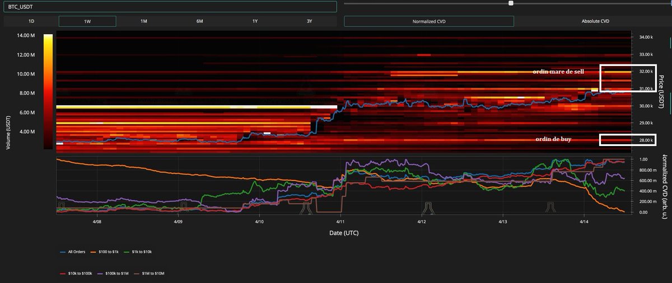Click the 4/11 date axis label
The image size is (672, 283).
click(x=340, y=221)
